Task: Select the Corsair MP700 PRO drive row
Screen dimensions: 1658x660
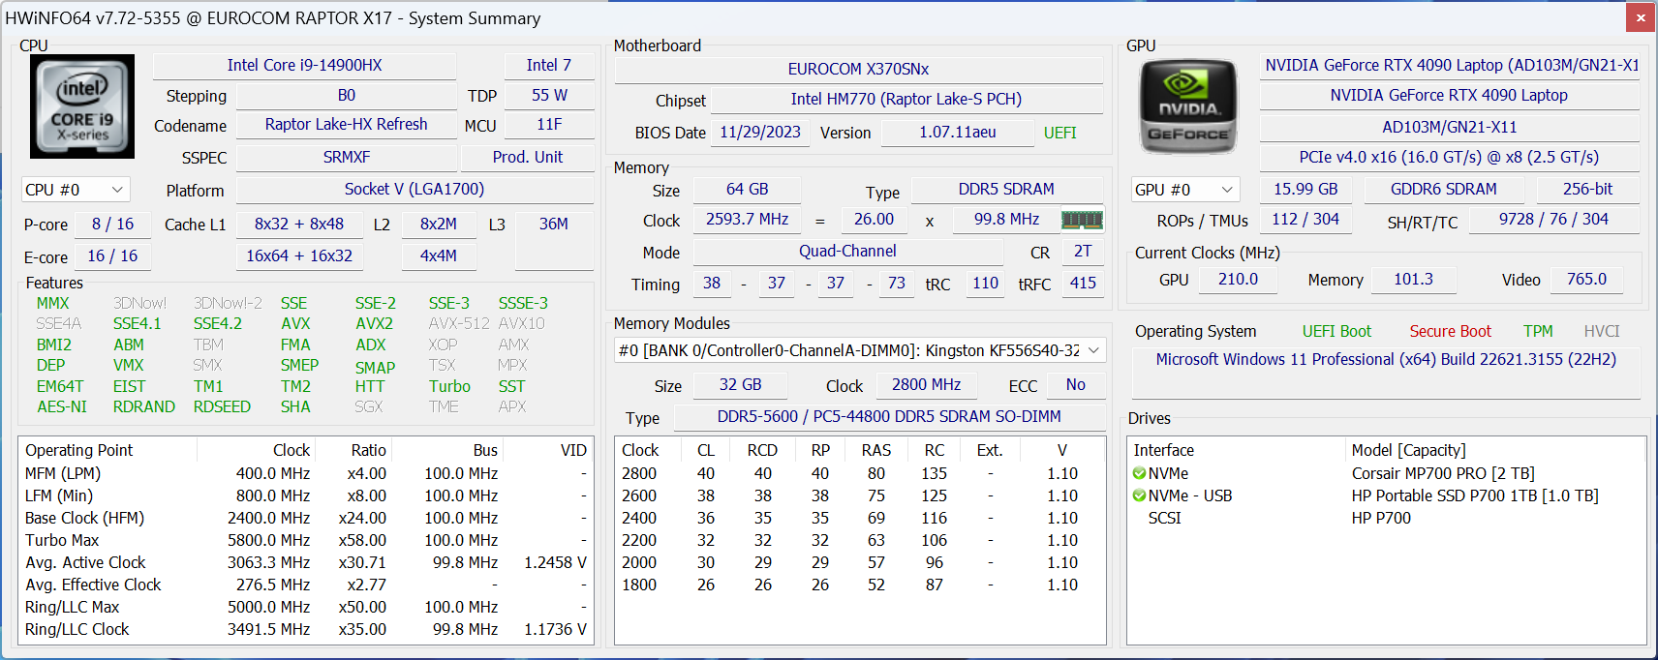Action: pos(1386,473)
